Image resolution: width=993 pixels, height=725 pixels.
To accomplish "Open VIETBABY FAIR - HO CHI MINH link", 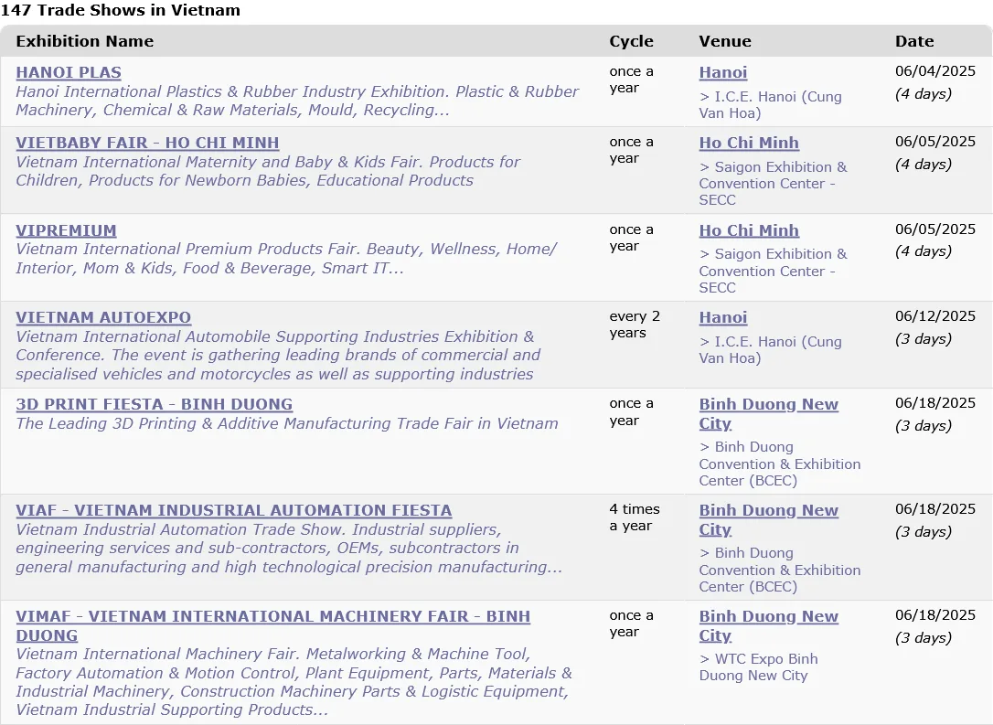I will (x=147, y=144).
